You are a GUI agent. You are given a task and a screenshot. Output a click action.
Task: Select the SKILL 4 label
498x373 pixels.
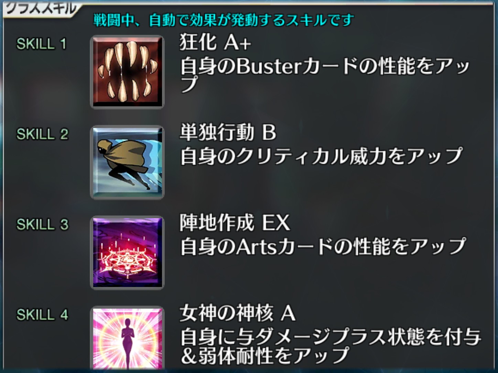(42, 315)
